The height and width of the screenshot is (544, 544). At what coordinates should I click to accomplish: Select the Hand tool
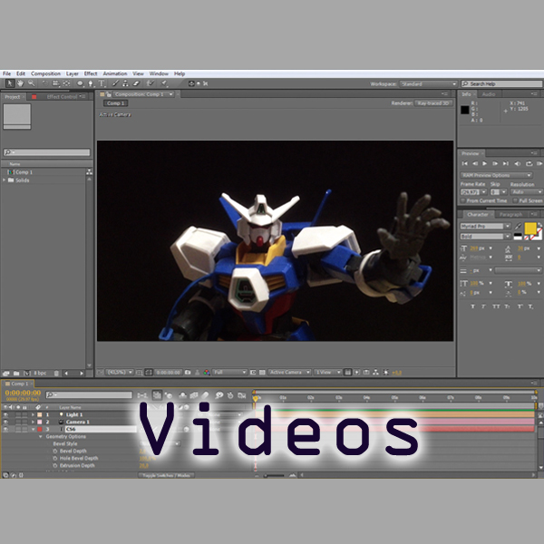[21, 83]
